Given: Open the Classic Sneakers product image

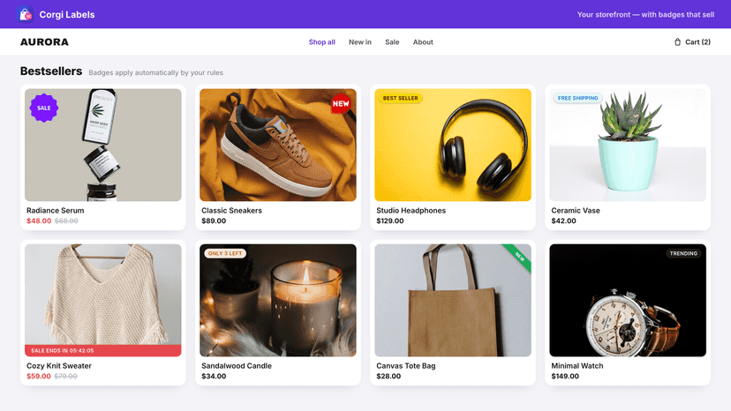Looking at the screenshot, I should [278, 145].
